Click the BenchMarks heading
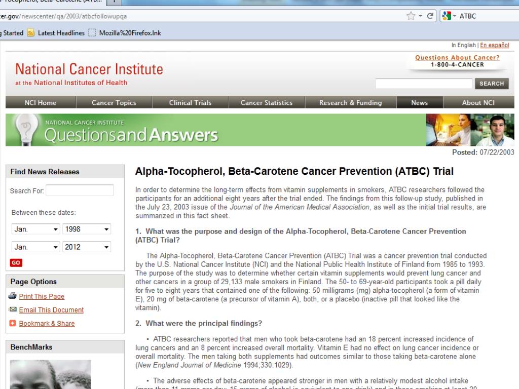This screenshot has height=389, width=519. (31, 347)
